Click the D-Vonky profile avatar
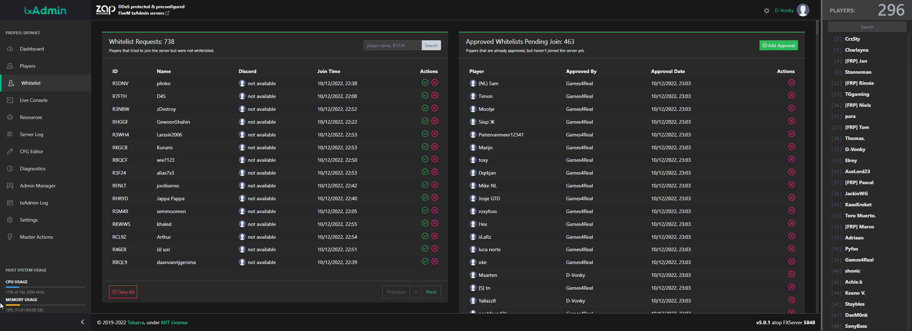Screen dimensions: 912x331 click(803, 10)
